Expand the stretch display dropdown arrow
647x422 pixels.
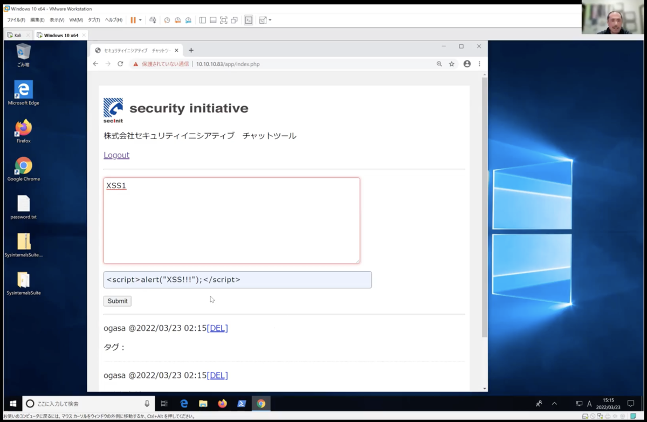click(x=270, y=20)
